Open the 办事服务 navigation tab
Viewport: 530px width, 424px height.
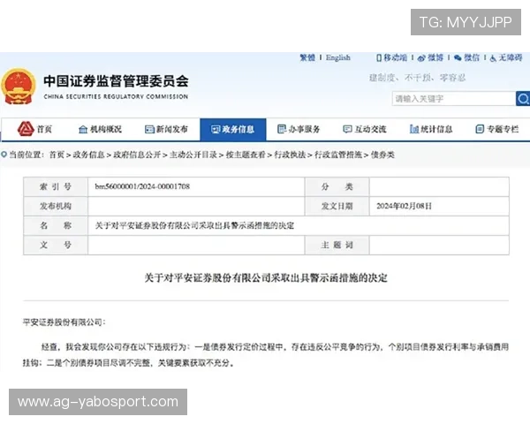pyautogui.click(x=299, y=129)
